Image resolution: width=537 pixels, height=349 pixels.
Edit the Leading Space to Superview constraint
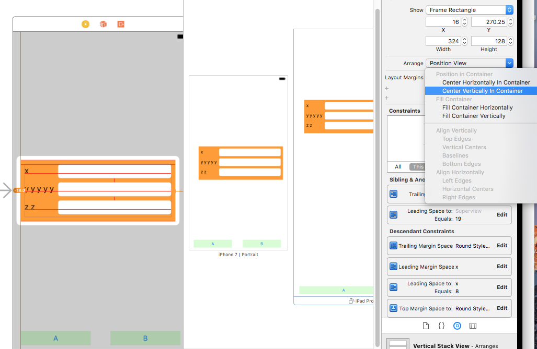pos(502,214)
